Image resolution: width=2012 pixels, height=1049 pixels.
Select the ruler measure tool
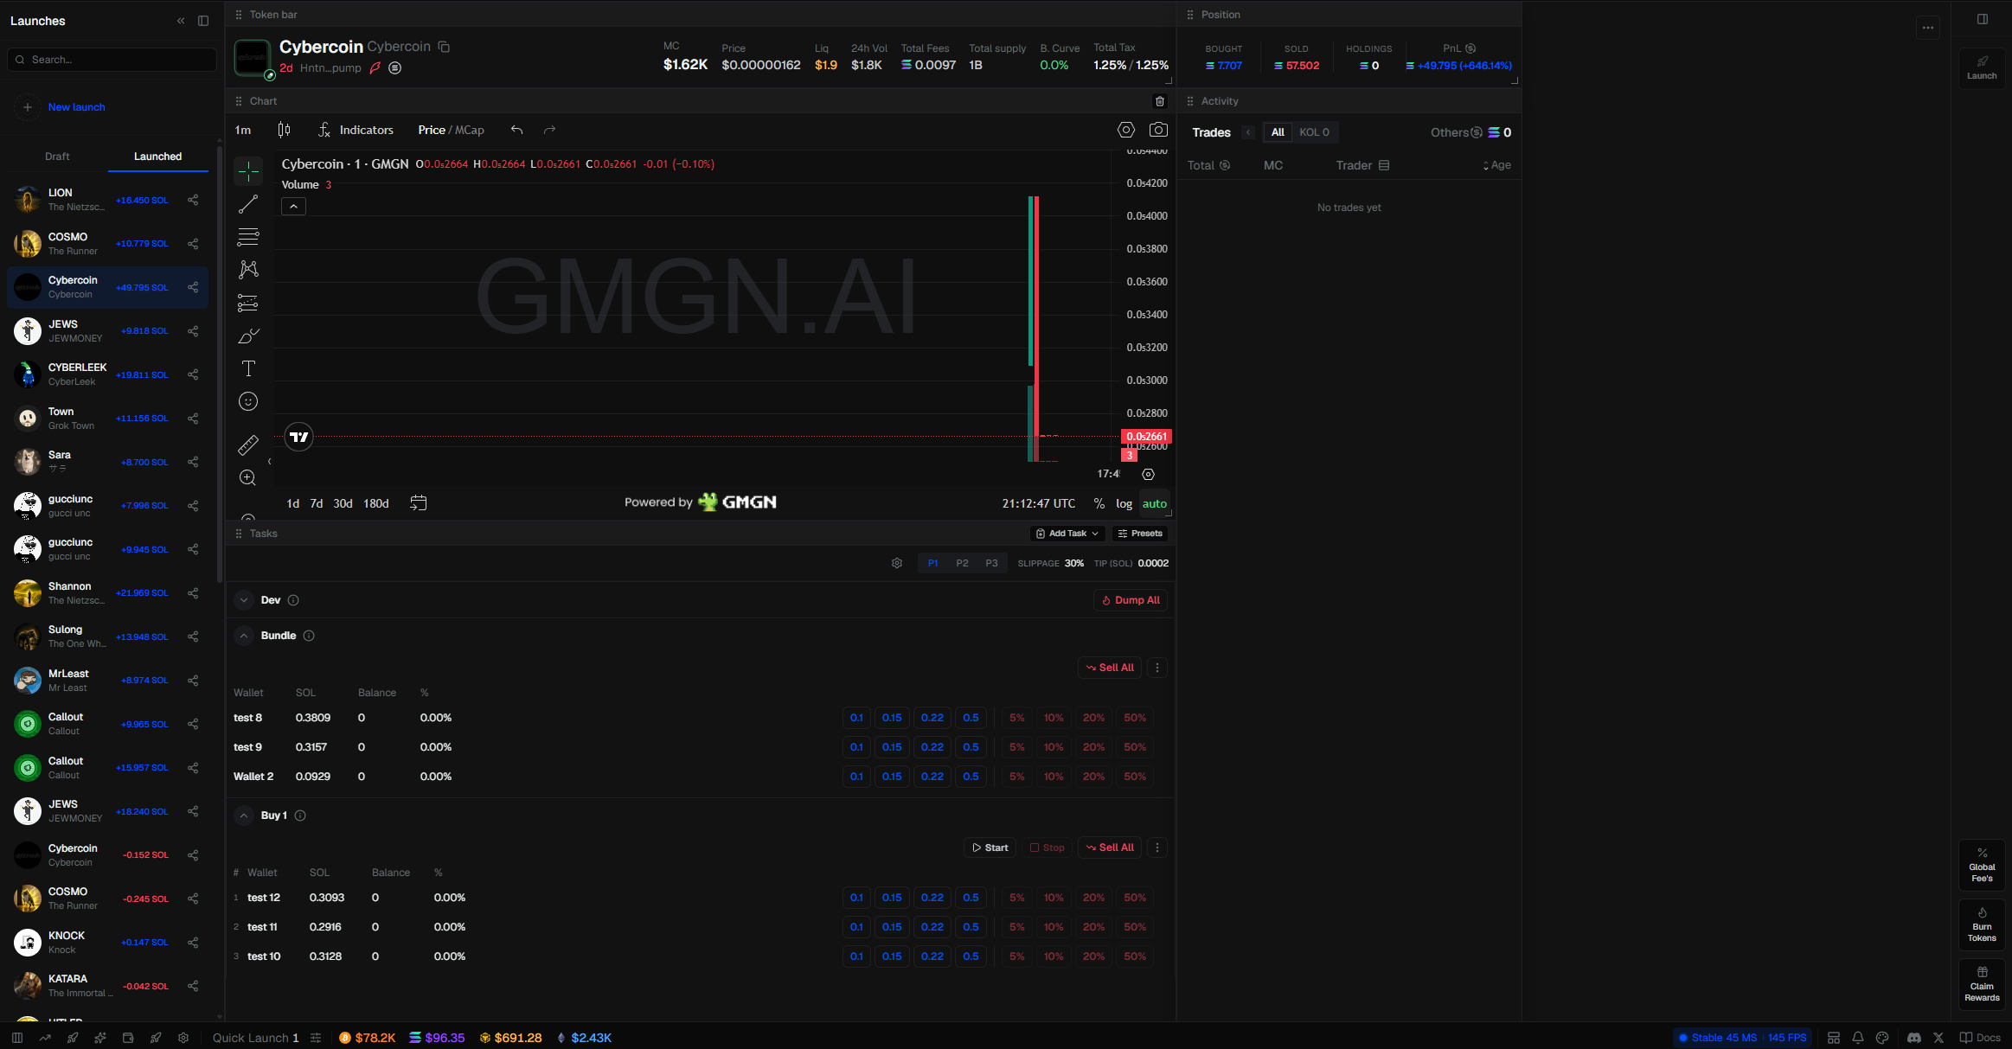coord(248,445)
